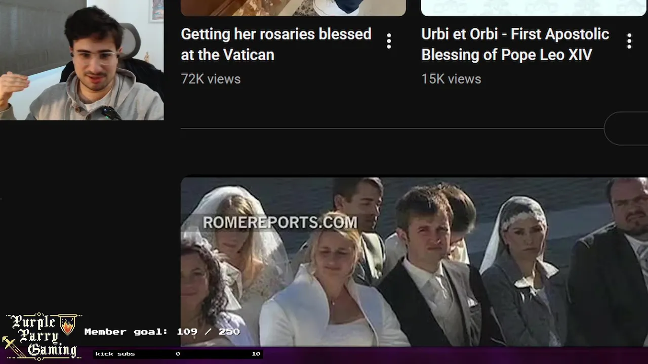Screen dimensions: 648x364
Task: Click the streamer webcam overlay
Action: pyautogui.click(x=82, y=60)
